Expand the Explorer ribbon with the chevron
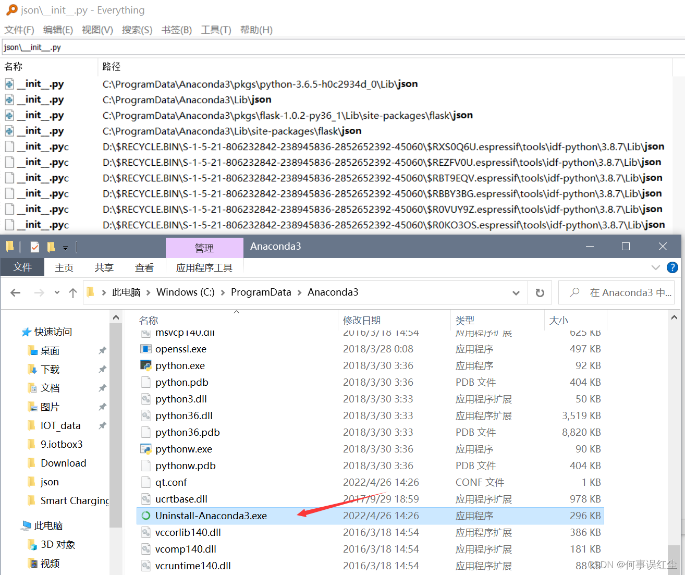The width and height of the screenshot is (685, 575). pyautogui.click(x=656, y=267)
